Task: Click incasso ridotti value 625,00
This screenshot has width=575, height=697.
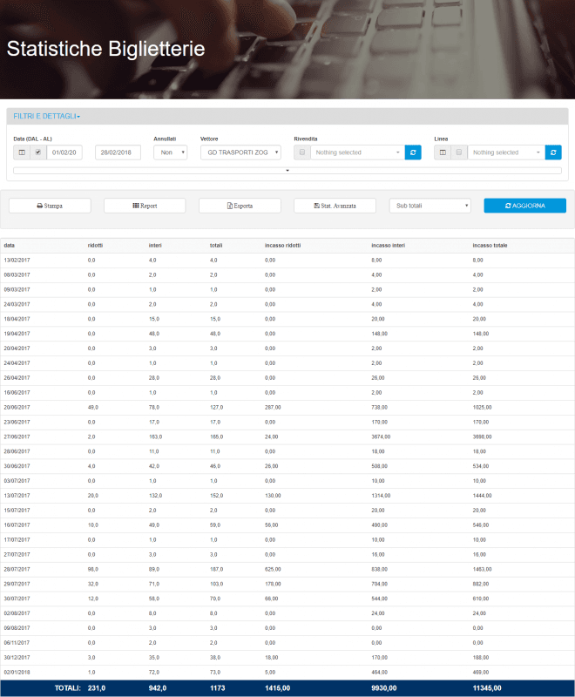Action: pos(273,570)
